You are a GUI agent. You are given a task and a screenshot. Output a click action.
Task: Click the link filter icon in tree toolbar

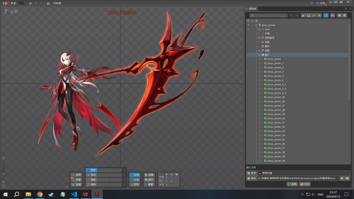314,16
